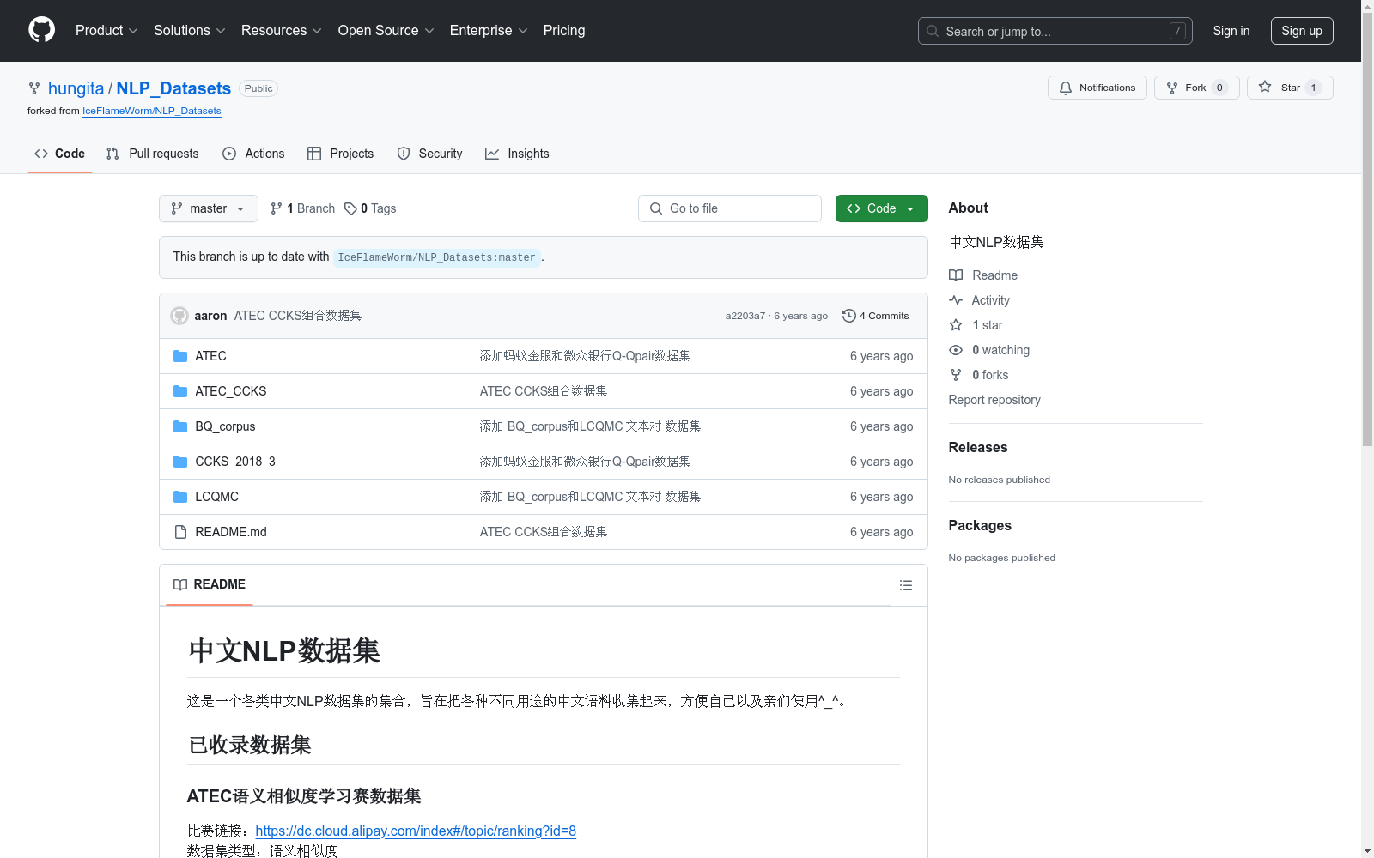Click Report repository link
Viewport: 1374px width, 858px height.
(994, 400)
